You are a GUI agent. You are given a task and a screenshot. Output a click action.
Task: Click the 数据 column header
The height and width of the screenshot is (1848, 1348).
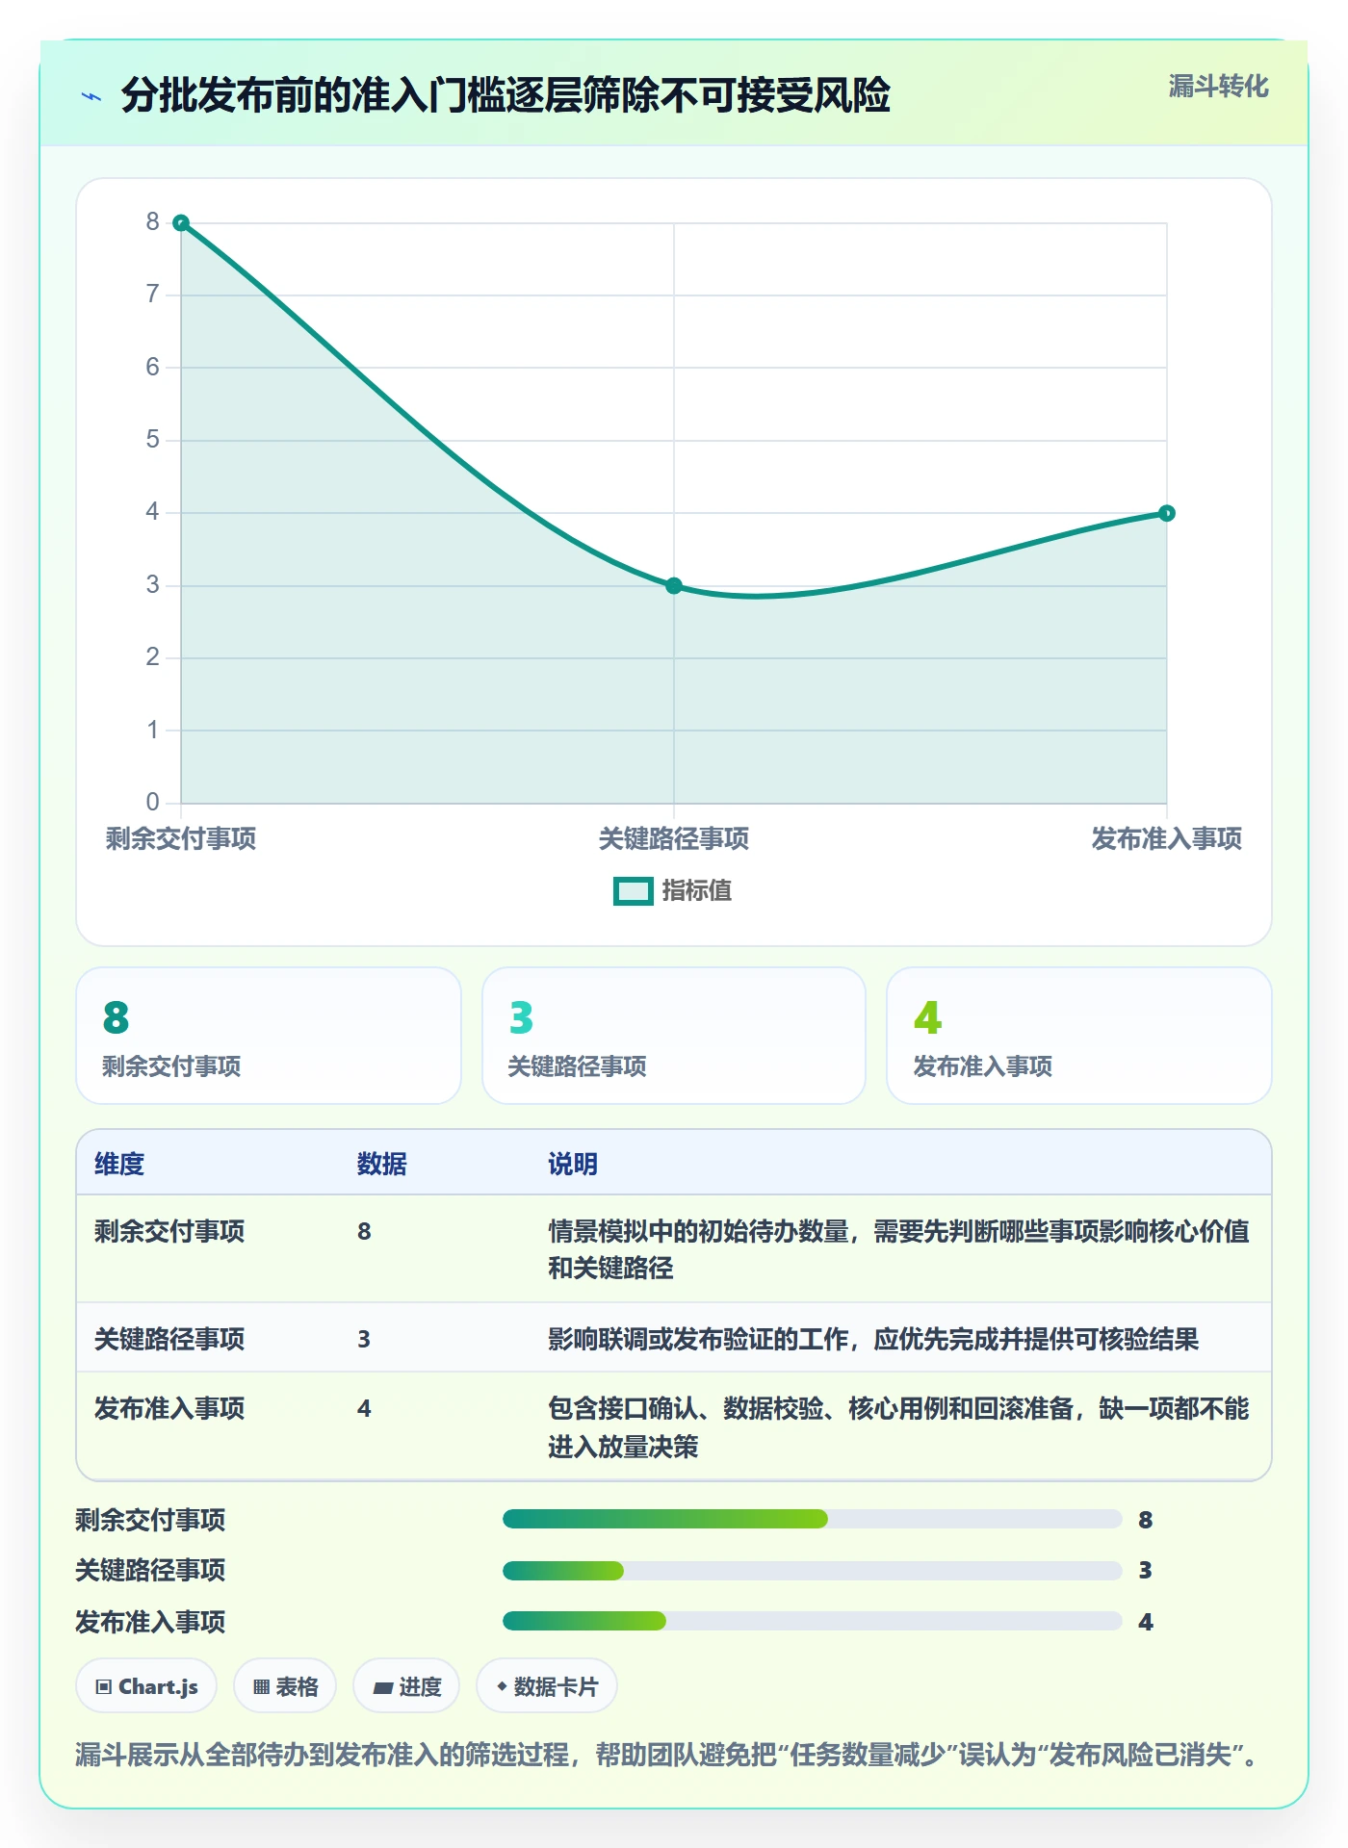pyautogui.click(x=382, y=1164)
